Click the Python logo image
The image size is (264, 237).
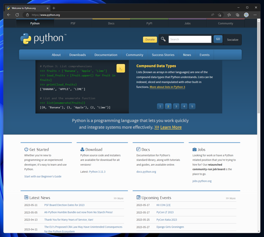coord(43,39)
